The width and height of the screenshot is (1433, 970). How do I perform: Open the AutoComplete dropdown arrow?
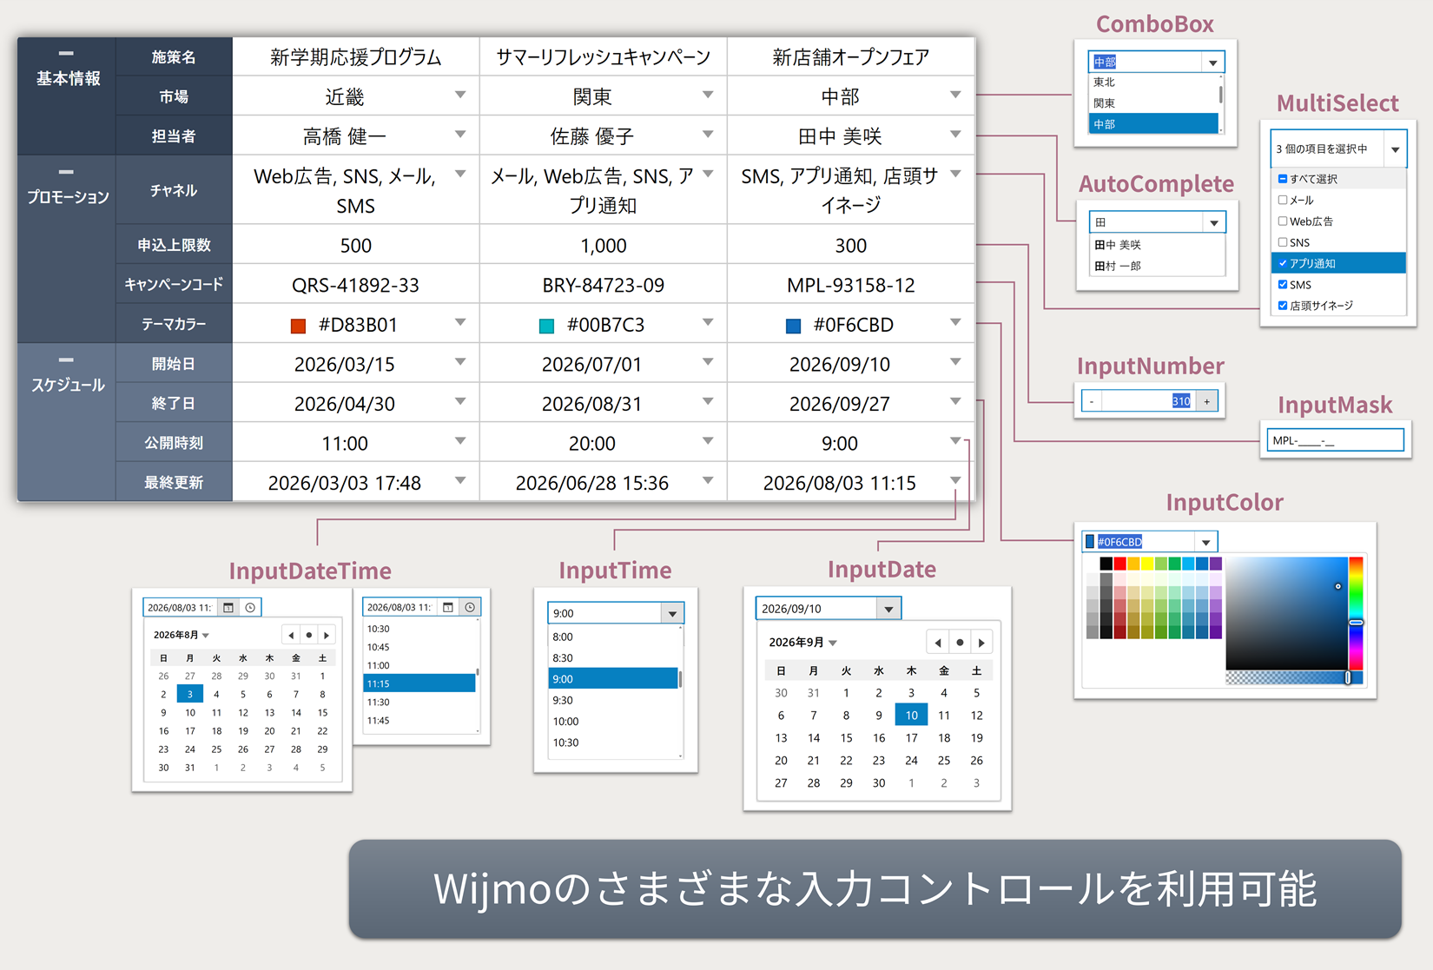tap(1214, 223)
